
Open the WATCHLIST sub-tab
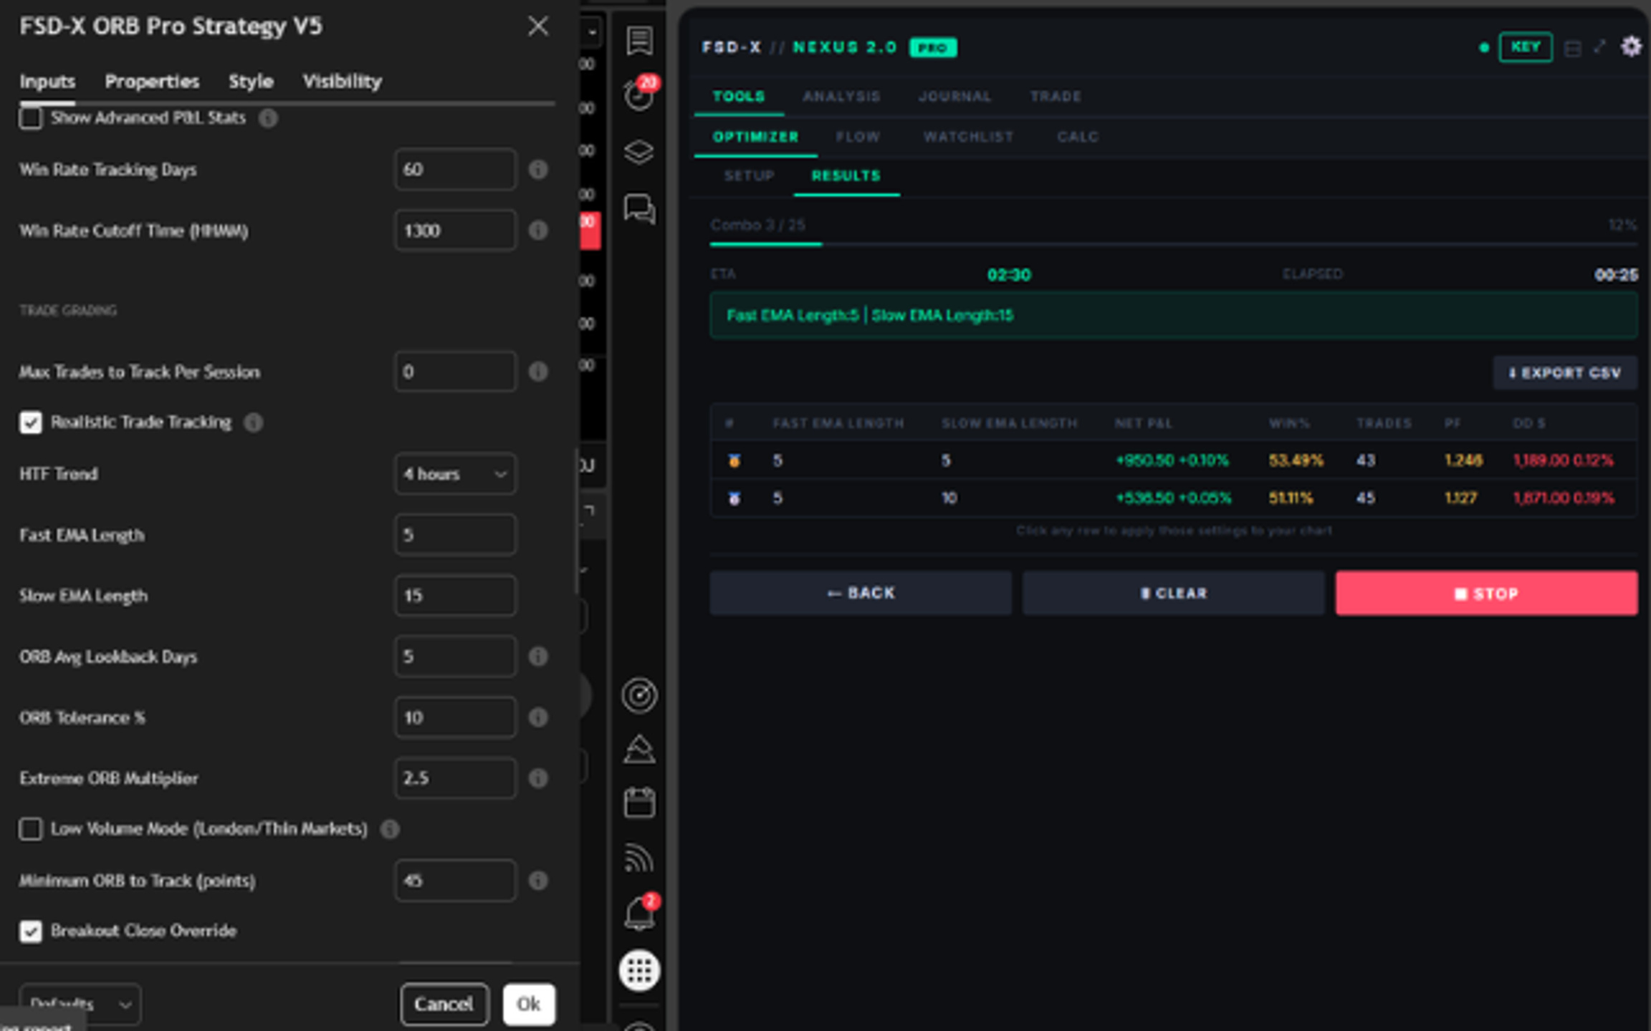click(968, 137)
